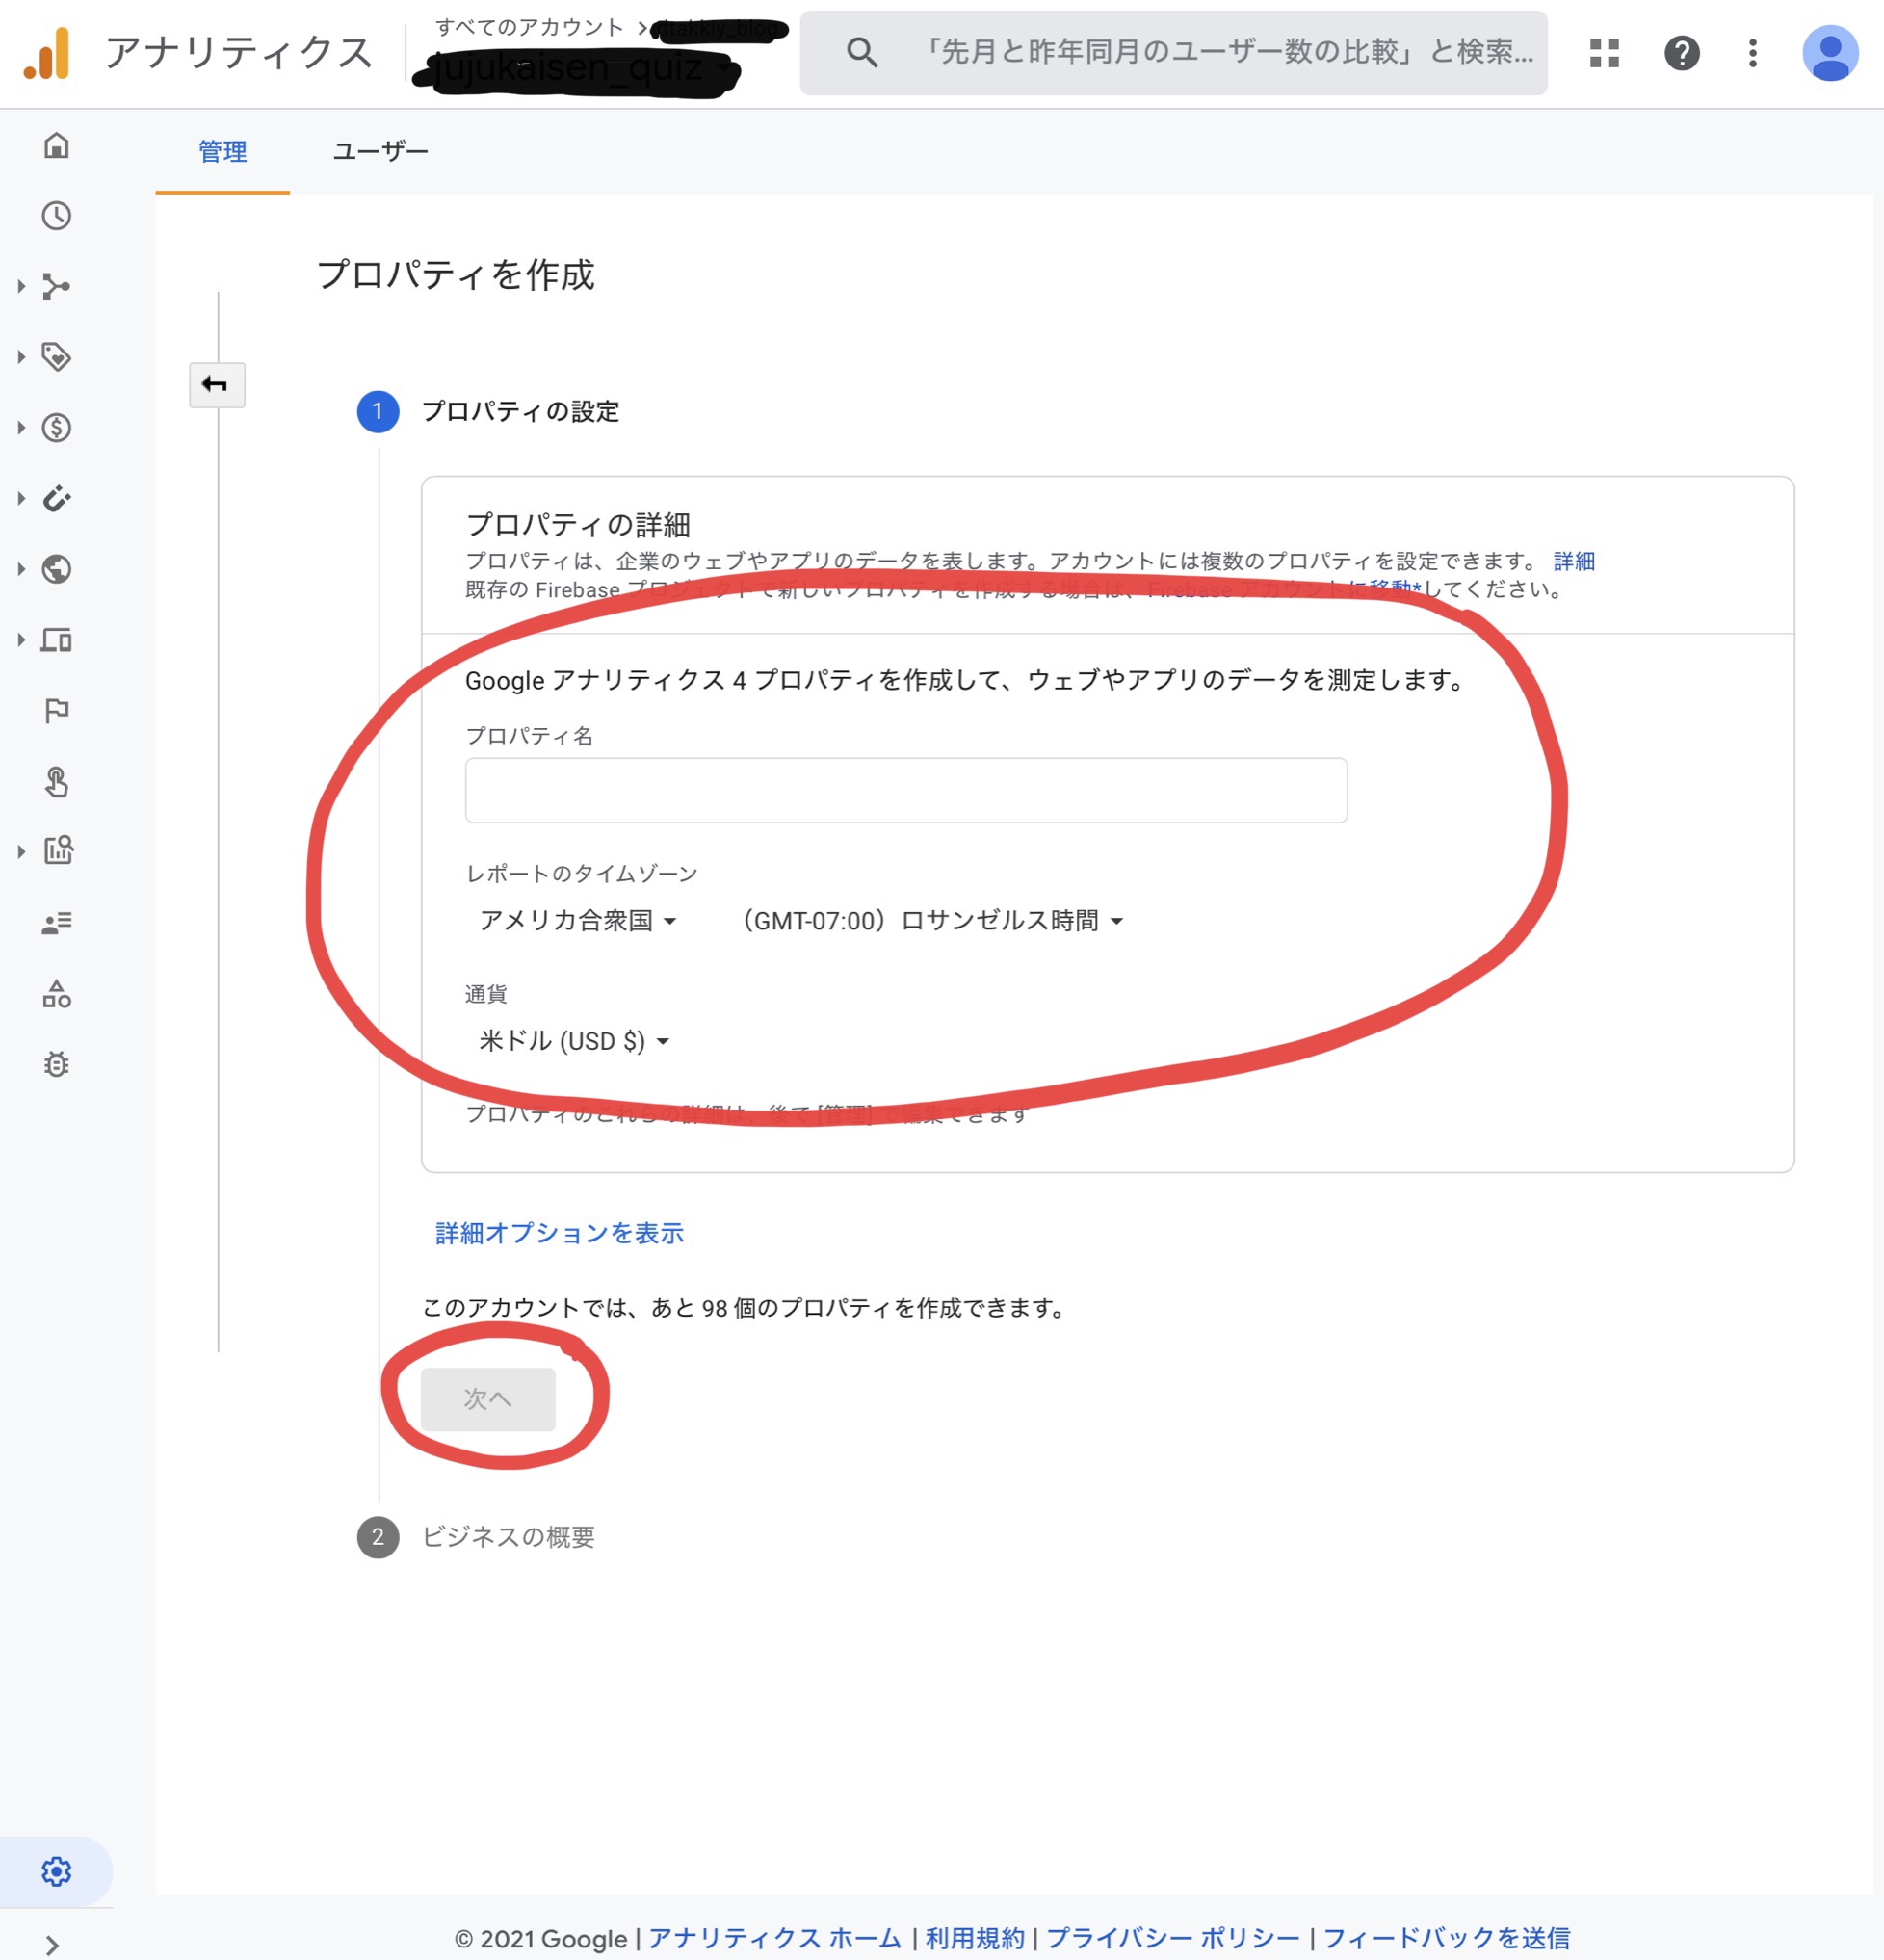
Task: Switch to the ユーザー tab
Action: pyautogui.click(x=380, y=151)
